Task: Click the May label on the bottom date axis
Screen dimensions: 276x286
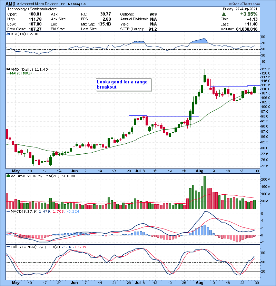Action: (x=16, y=283)
